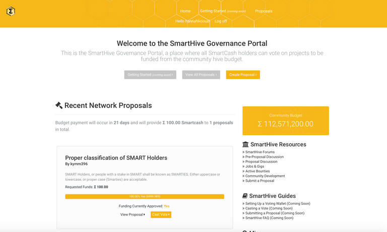Viewport: 387px width, 232px height.
Task: Click the 100.00% Yes voting progress bar
Action: coord(145,196)
